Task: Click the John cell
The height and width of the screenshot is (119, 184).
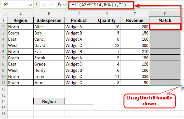Action: point(49,83)
